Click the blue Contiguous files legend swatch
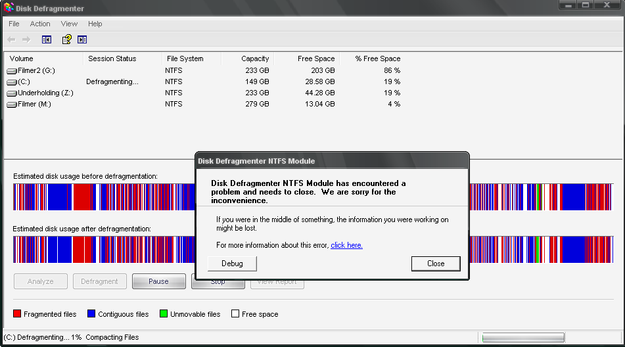 [x=91, y=313]
